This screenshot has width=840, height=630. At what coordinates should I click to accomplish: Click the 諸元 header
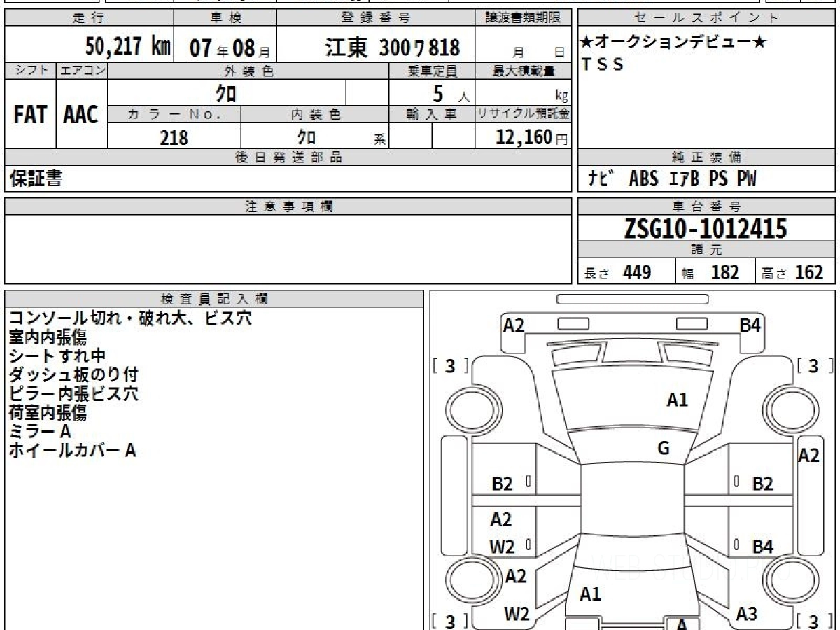[x=706, y=250]
